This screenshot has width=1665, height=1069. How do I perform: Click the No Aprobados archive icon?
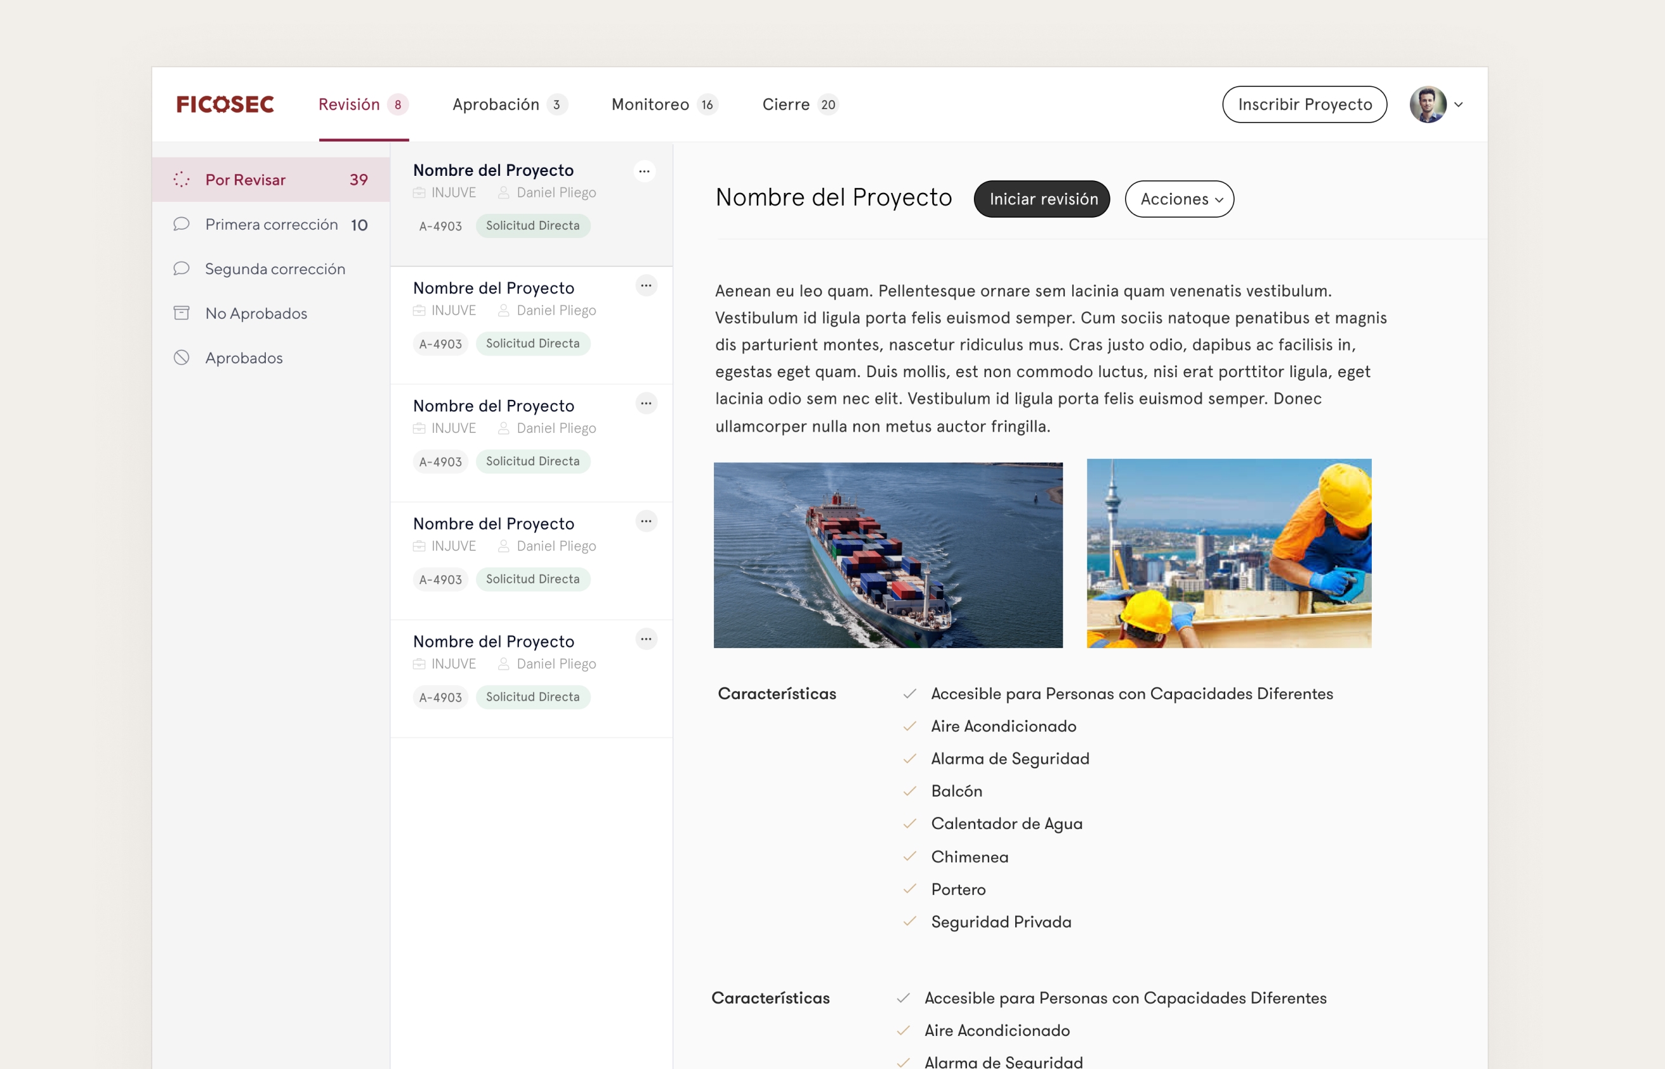tap(181, 313)
